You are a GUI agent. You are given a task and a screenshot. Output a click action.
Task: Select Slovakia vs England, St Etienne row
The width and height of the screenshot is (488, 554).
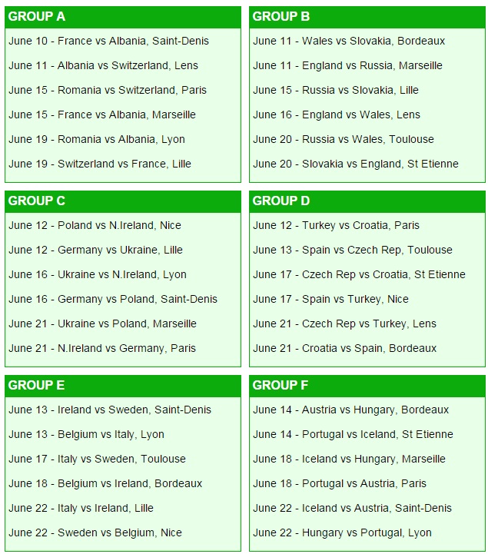[356, 164]
